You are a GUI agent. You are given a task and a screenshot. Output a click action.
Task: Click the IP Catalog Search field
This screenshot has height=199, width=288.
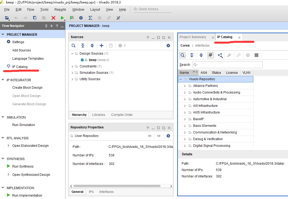click(x=228, y=65)
